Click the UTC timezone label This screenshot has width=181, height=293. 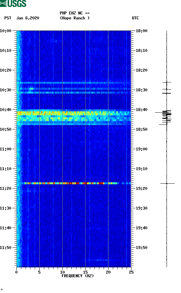(135, 18)
